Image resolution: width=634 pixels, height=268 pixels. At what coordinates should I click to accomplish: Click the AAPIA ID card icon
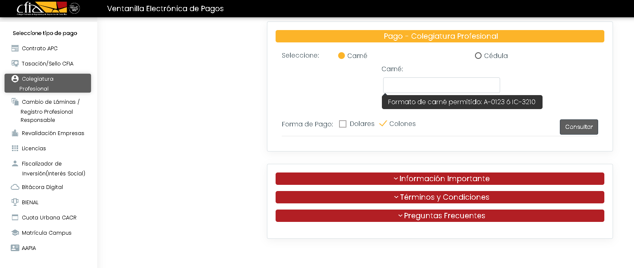click(15, 248)
